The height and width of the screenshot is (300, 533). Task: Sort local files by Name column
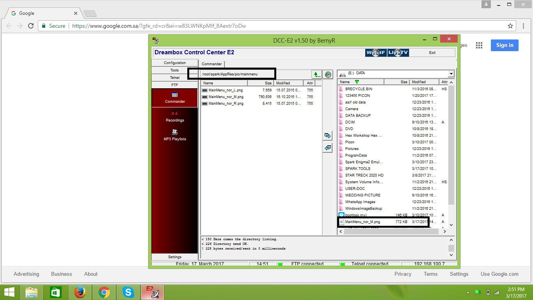(361, 82)
